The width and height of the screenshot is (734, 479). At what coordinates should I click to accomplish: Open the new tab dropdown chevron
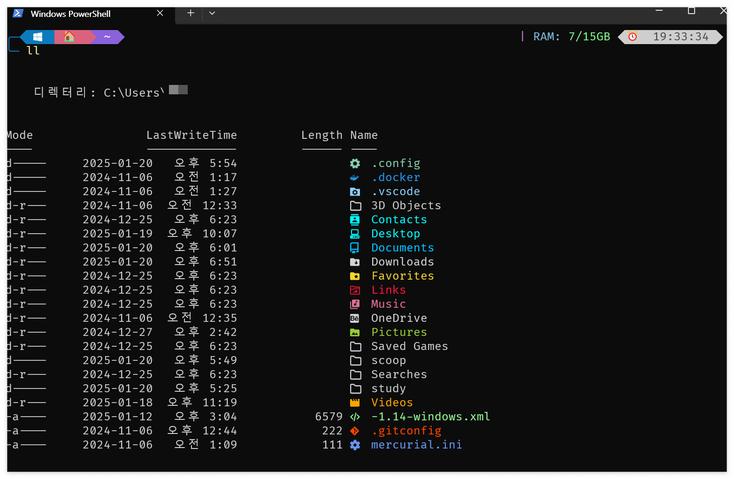[212, 13]
